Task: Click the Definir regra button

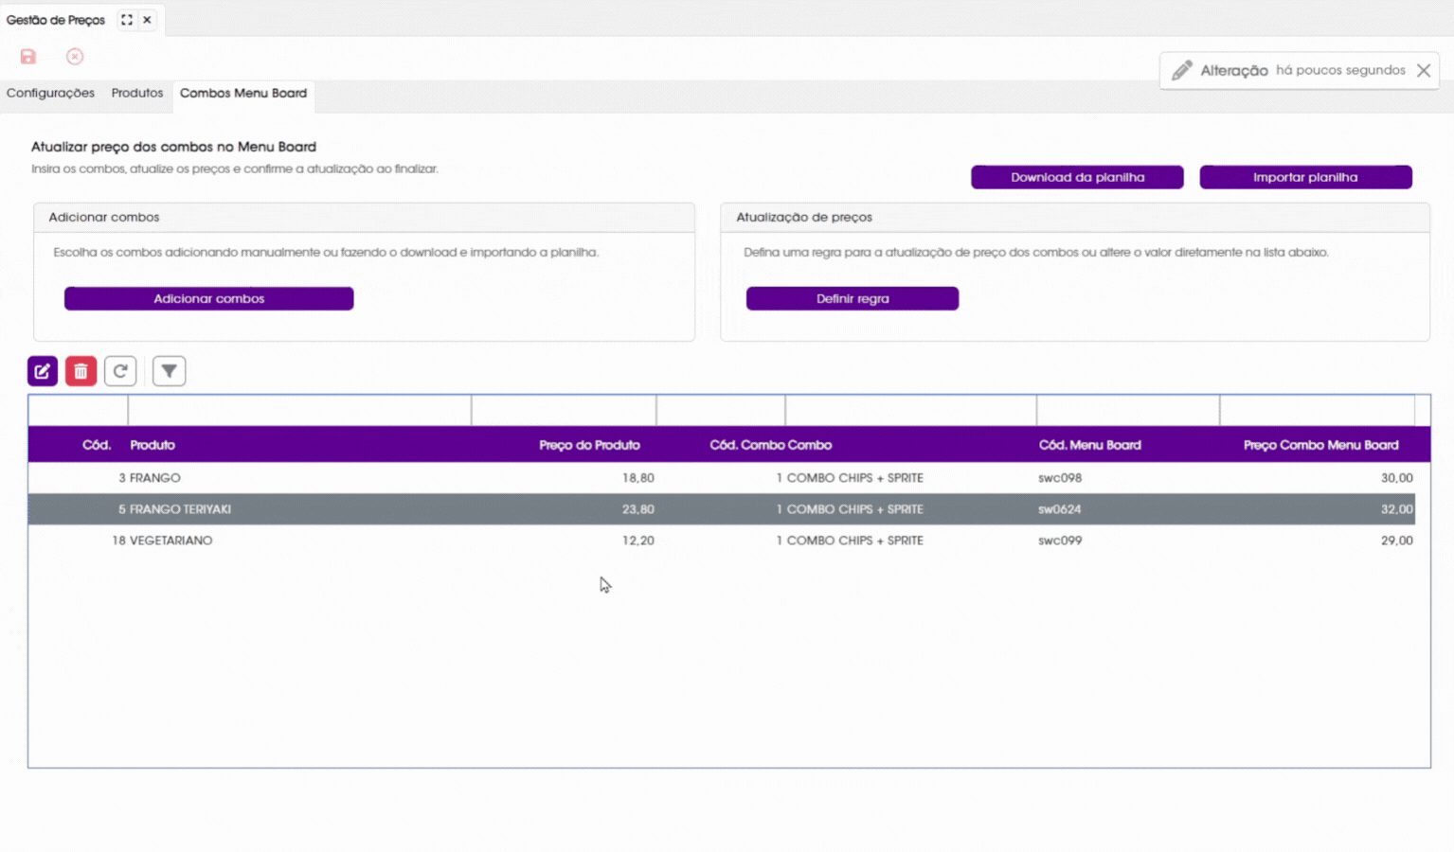Action: click(853, 298)
